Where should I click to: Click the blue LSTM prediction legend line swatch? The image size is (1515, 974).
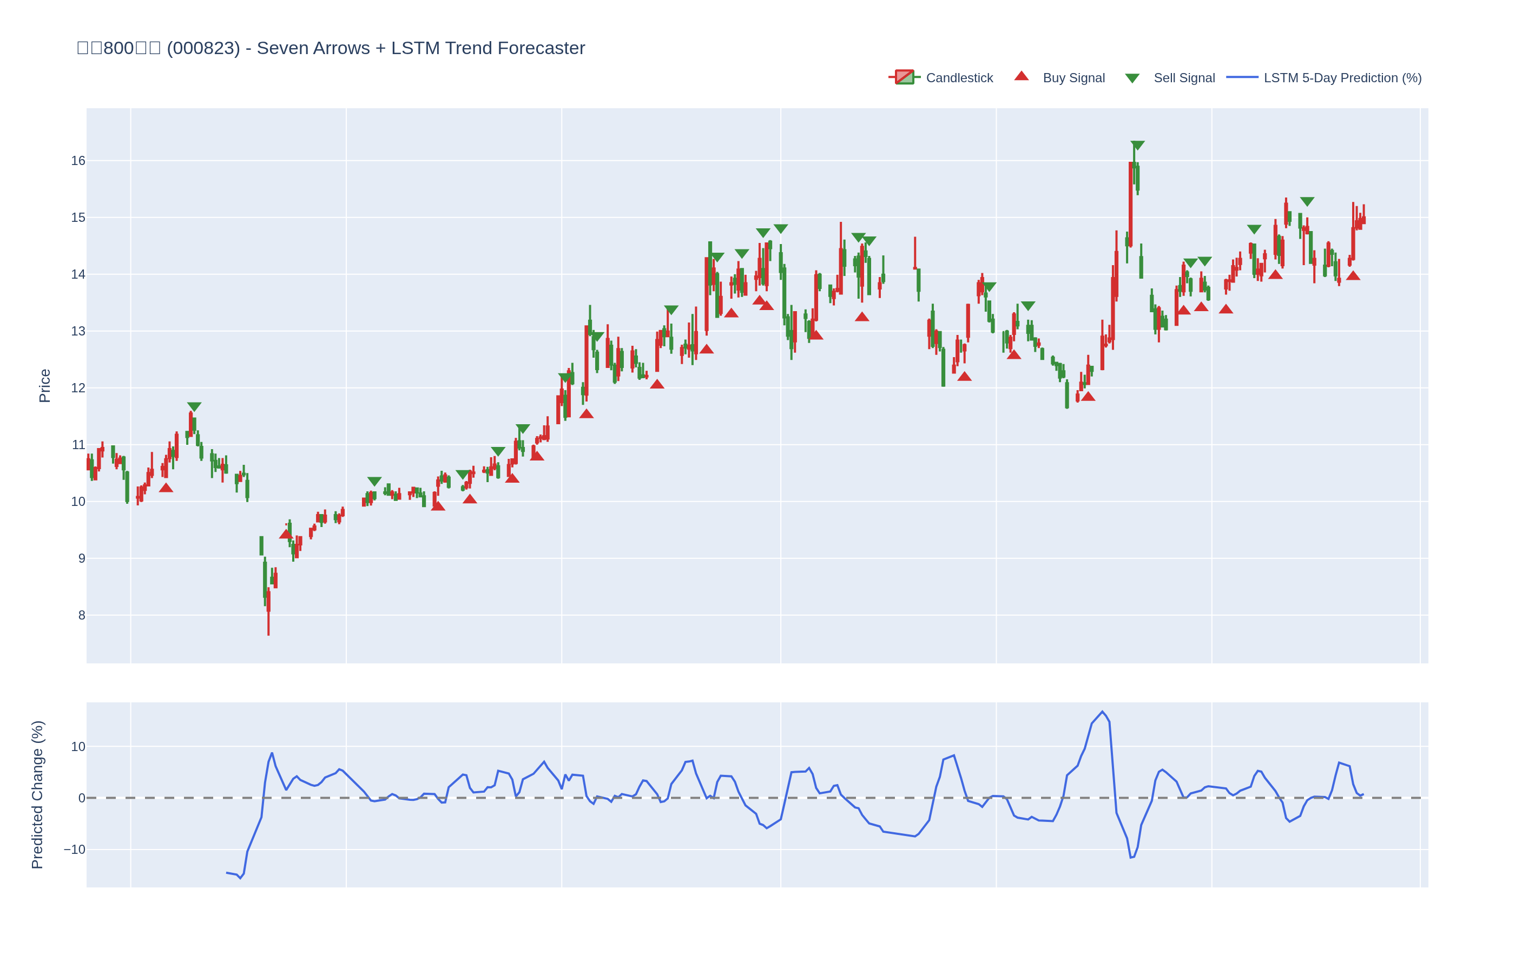(x=1242, y=77)
